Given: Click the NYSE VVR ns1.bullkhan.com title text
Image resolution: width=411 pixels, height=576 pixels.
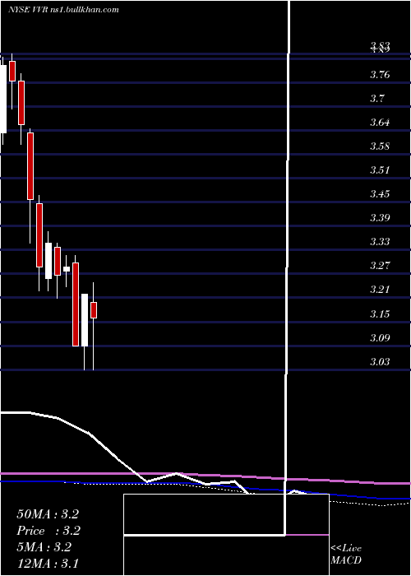Looking at the screenshot, I should point(63,10).
